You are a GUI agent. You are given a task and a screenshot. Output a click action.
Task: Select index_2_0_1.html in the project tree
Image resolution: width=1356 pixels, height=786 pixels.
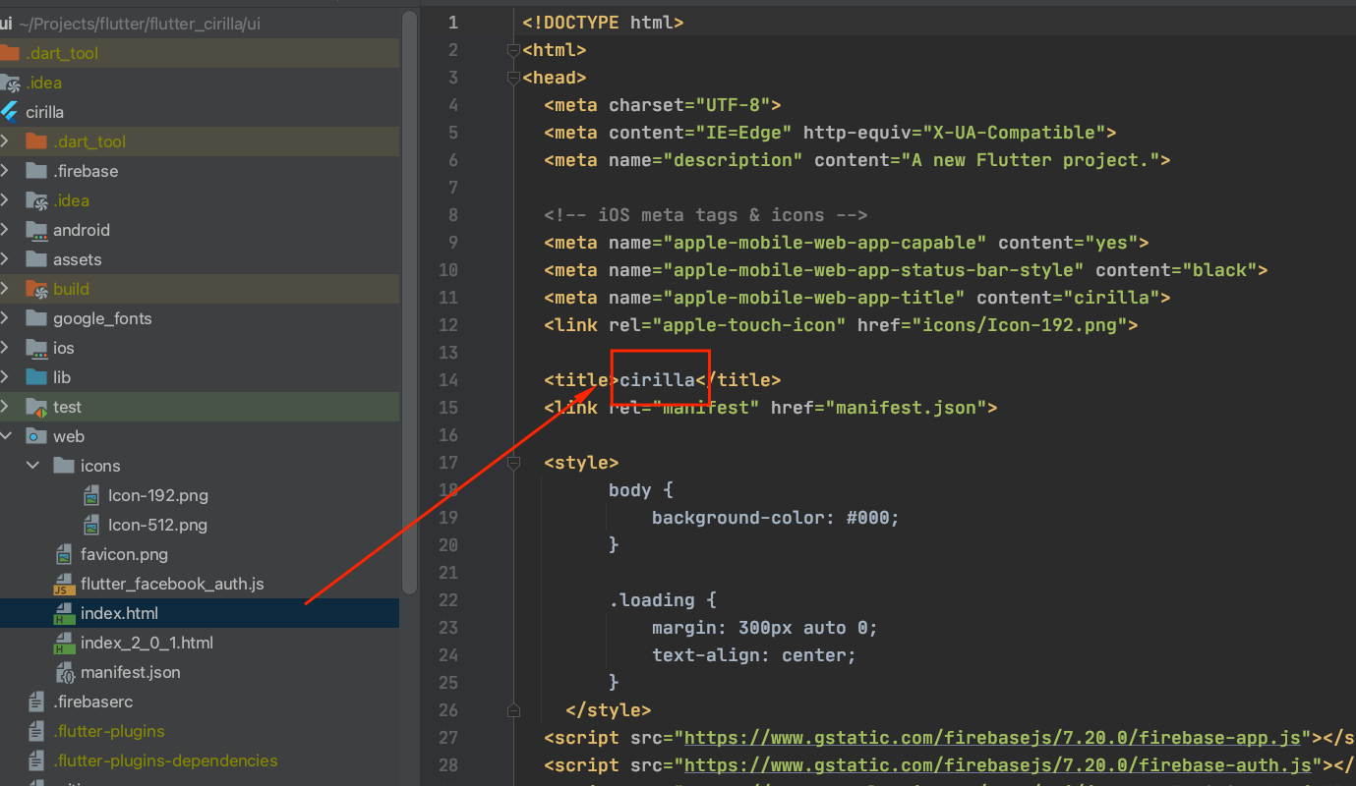(147, 643)
